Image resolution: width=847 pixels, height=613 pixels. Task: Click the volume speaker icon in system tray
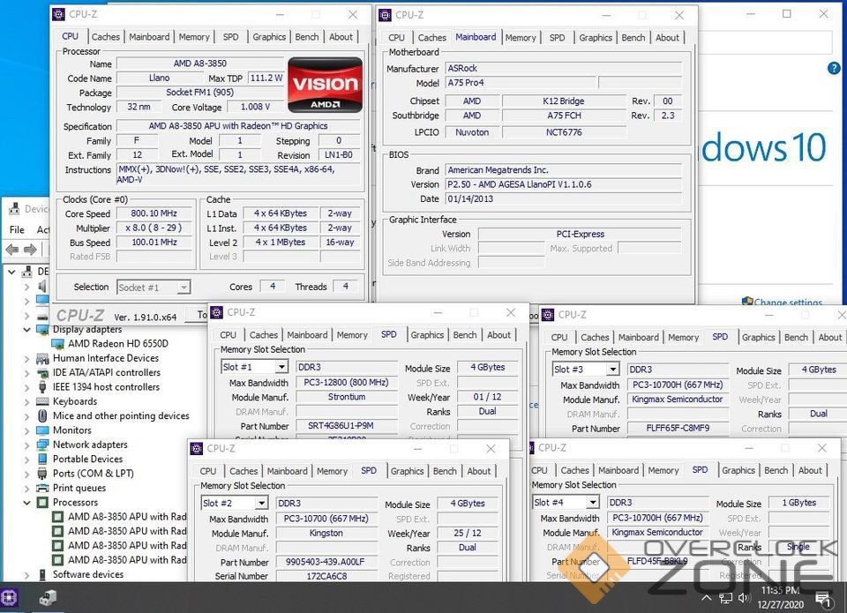point(745,598)
